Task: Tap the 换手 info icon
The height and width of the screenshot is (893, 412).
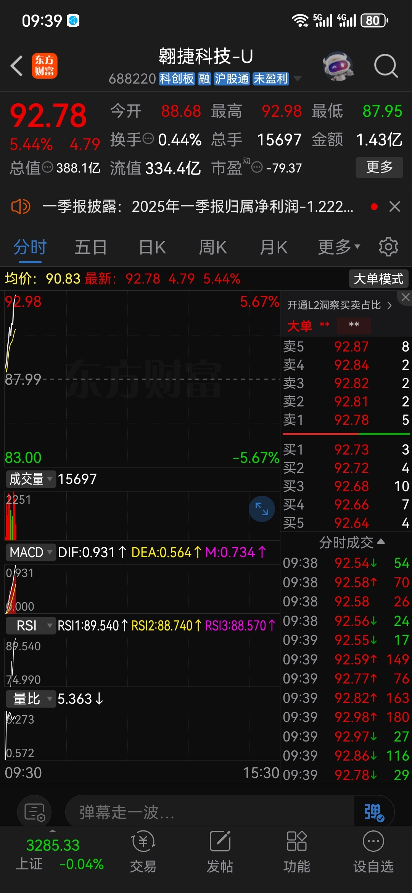Action: (148, 139)
